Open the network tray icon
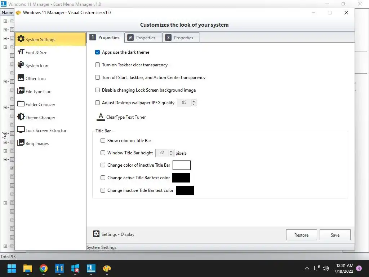 click(x=317, y=268)
